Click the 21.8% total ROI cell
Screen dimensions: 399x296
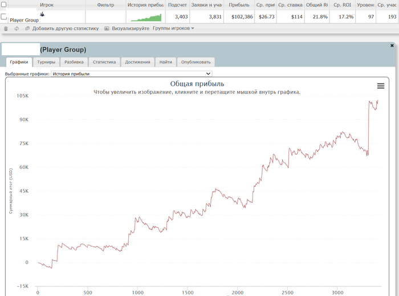pyautogui.click(x=320, y=17)
